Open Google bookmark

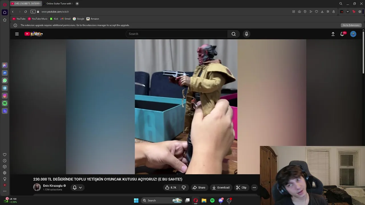pyautogui.click(x=78, y=19)
